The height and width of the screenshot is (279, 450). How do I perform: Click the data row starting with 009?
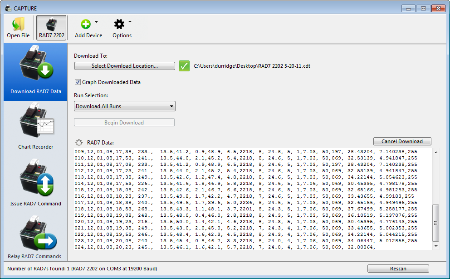(246, 152)
